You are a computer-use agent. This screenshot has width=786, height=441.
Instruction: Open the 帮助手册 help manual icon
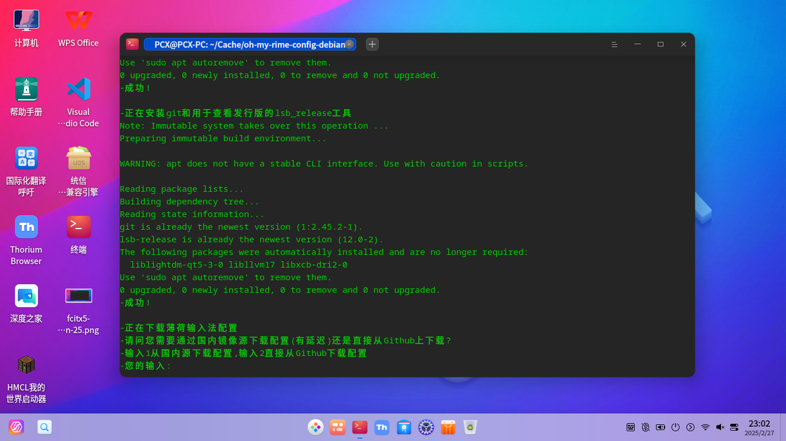[x=26, y=89]
